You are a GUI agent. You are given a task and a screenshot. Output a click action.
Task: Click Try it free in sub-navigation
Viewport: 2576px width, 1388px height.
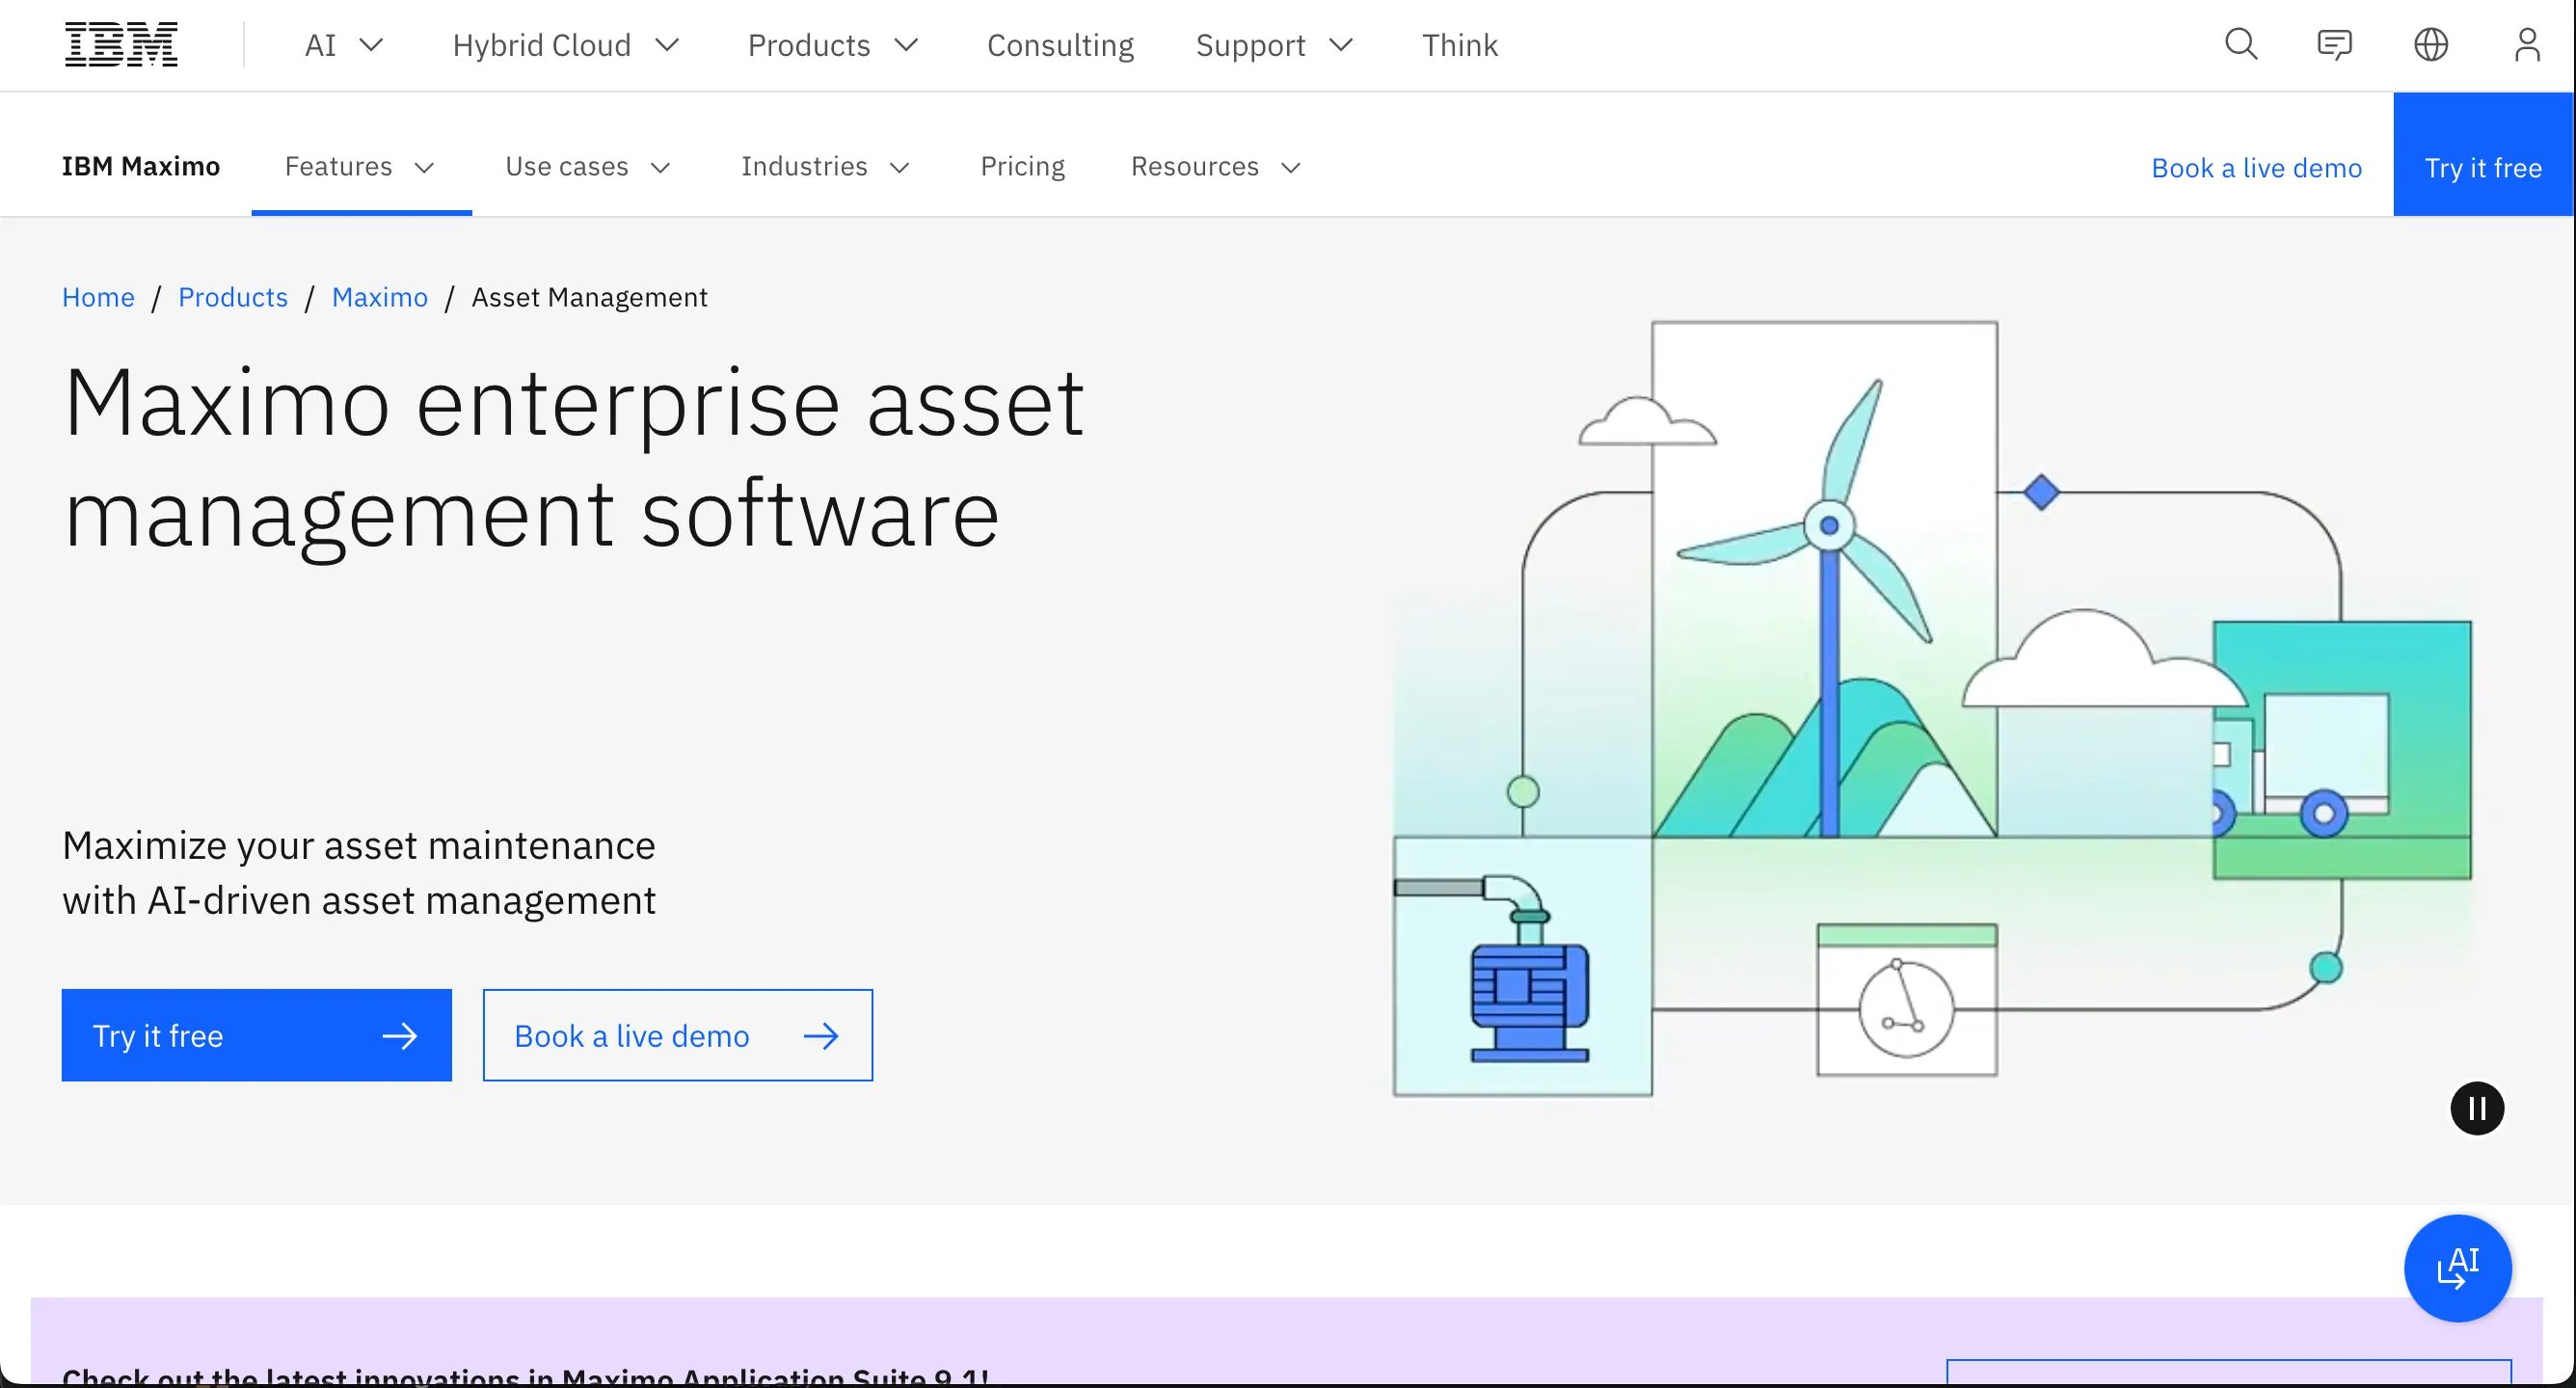pos(2483,167)
